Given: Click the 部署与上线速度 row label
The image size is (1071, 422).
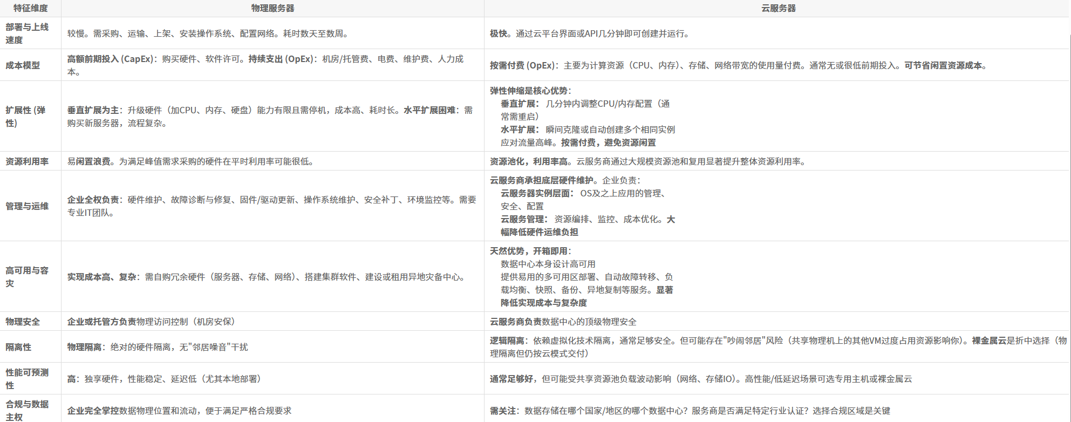Looking at the screenshot, I should tap(27, 33).
